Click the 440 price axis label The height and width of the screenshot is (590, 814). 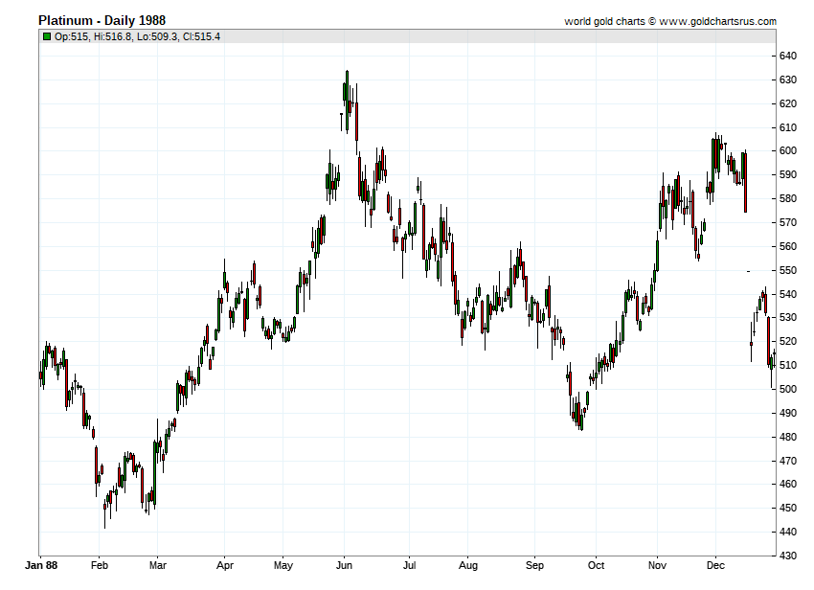788,532
